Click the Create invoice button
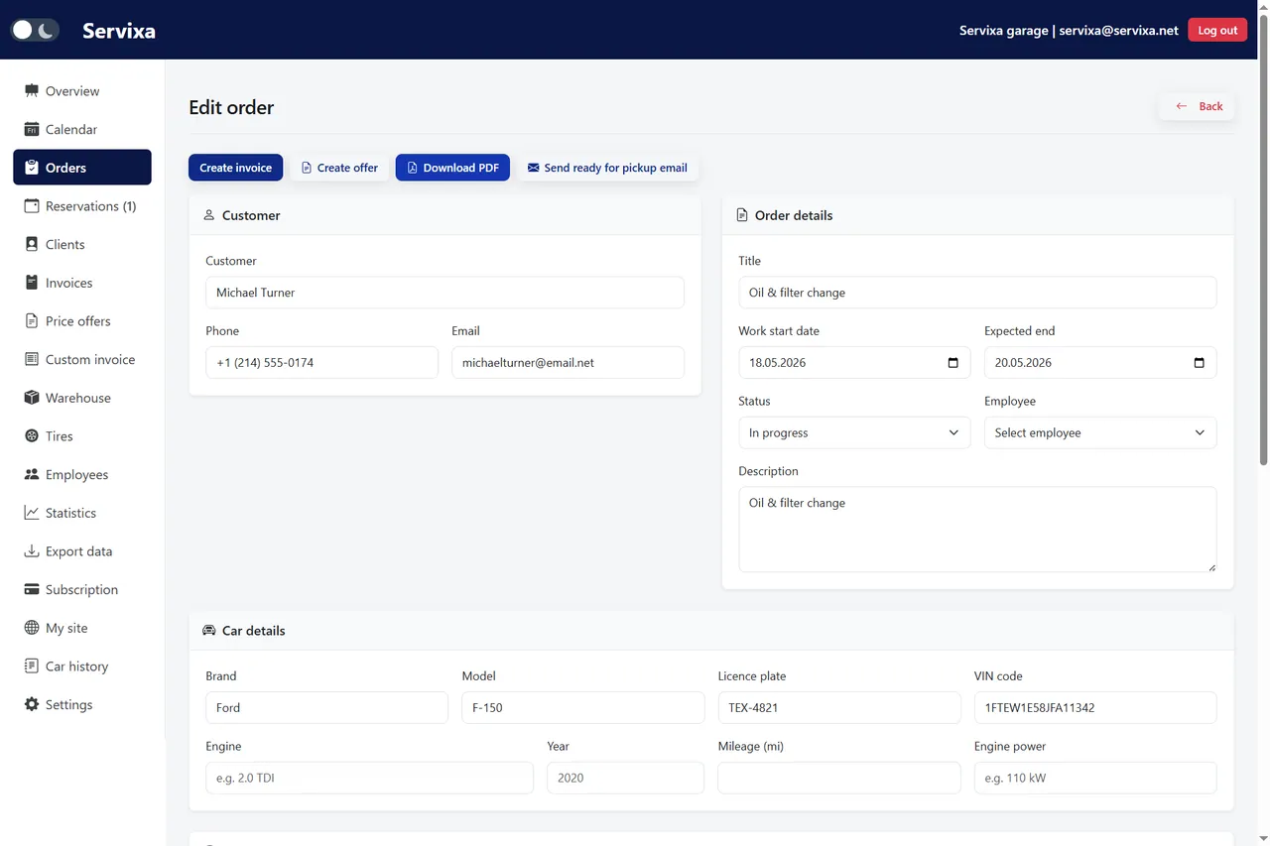The height and width of the screenshot is (846, 1270). pyautogui.click(x=235, y=168)
